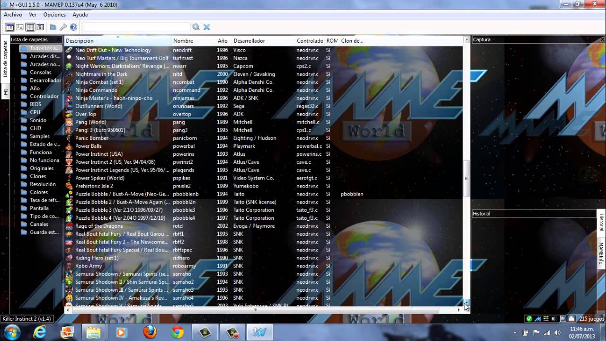Click the colored grid status bar icon

click(546, 319)
